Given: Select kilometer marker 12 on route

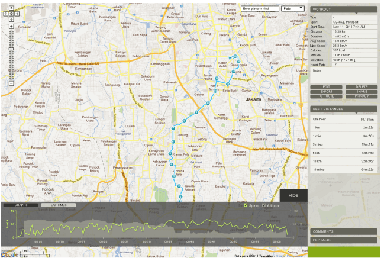Looking at the screenshot, I should (x=217, y=78).
